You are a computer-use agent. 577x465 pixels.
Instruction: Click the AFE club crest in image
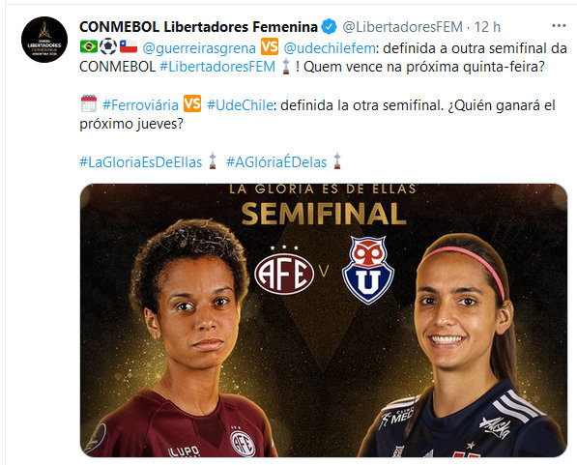coord(284,272)
